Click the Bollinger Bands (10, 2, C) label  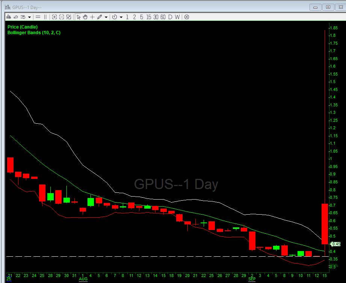click(34, 33)
